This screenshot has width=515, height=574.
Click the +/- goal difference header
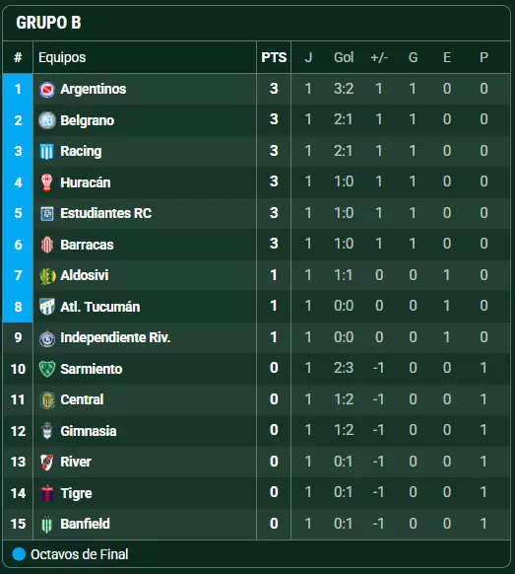click(x=379, y=57)
